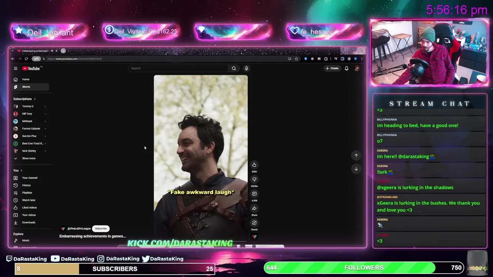Expand the You section chevron

tap(21, 170)
